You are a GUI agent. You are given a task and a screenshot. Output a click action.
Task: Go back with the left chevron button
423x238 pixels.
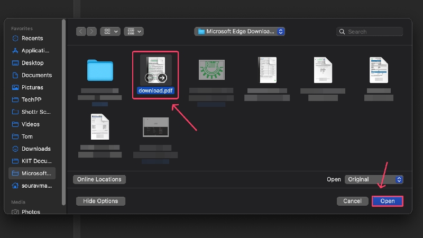pyautogui.click(x=81, y=32)
